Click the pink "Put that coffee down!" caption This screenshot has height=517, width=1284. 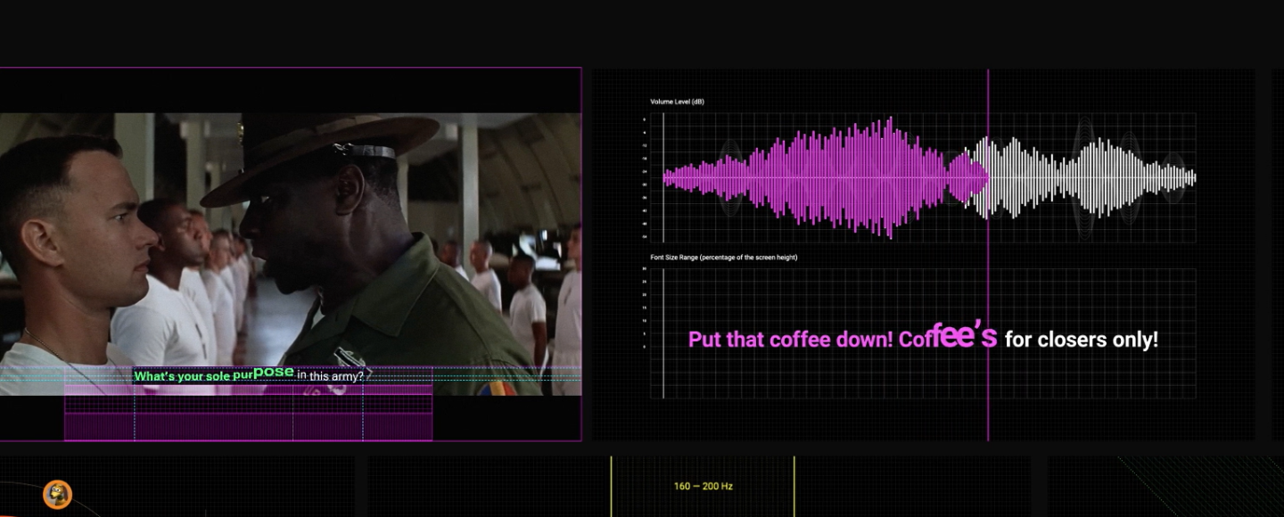(x=790, y=340)
